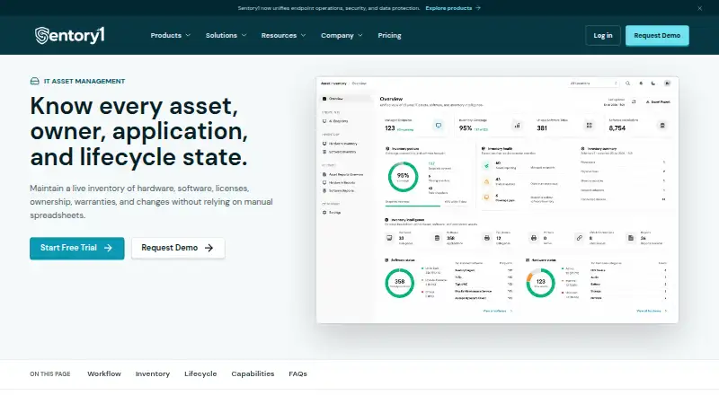Expand the Company menu
719x395 pixels.
point(342,35)
